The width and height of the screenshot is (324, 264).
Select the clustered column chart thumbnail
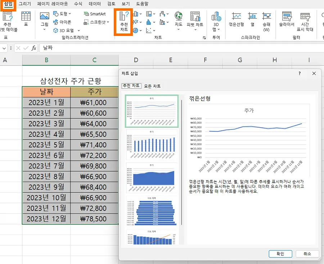pyautogui.click(x=152, y=145)
